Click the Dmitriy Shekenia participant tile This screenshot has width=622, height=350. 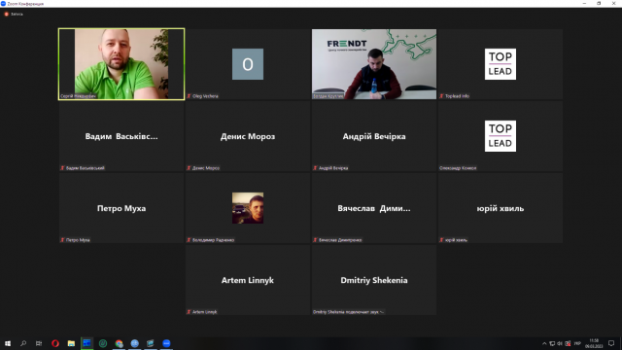[x=373, y=280]
